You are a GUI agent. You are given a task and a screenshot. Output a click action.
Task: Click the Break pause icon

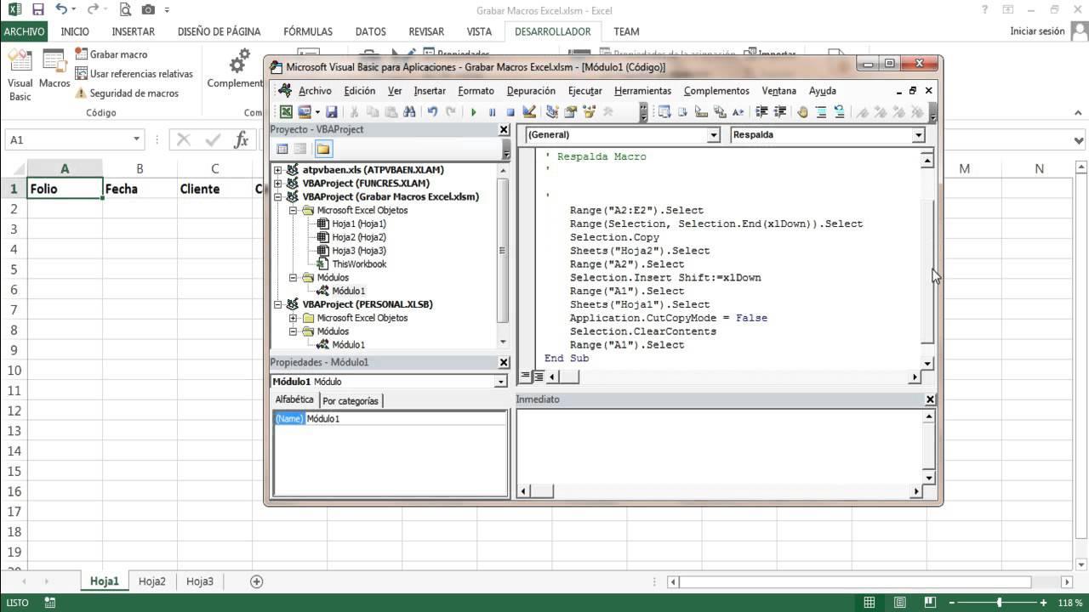pos(492,111)
